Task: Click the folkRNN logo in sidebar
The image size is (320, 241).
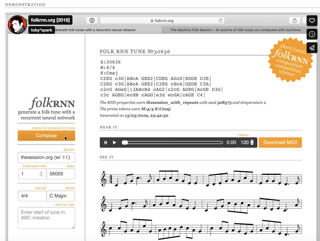Action: (x=53, y=103)
